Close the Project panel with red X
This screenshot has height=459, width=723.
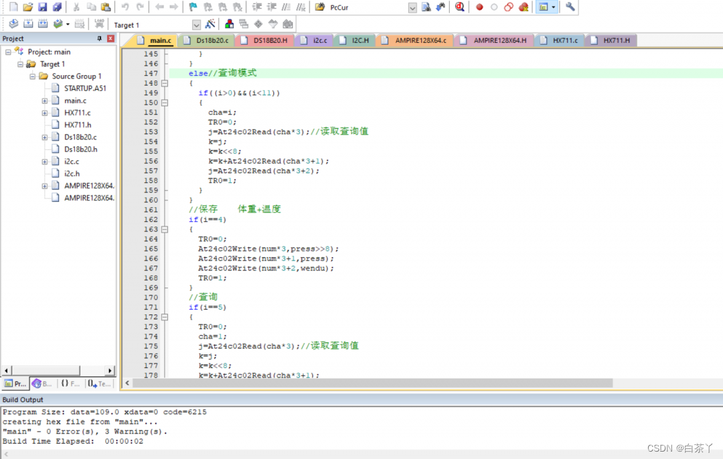coord(110,39)
